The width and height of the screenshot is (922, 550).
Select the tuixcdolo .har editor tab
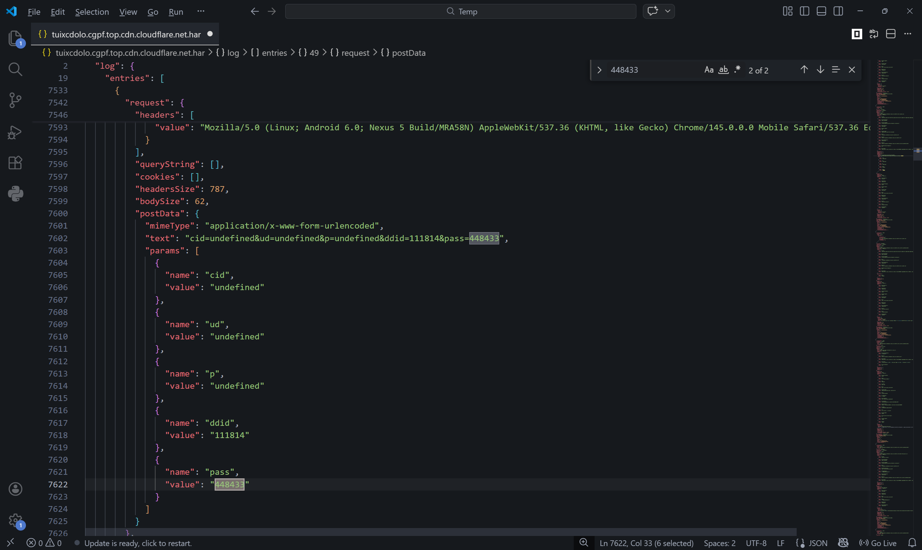[x=126, y=34]
